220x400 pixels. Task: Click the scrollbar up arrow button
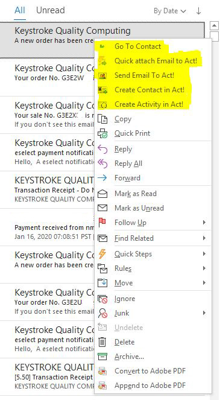click(214, 25)
